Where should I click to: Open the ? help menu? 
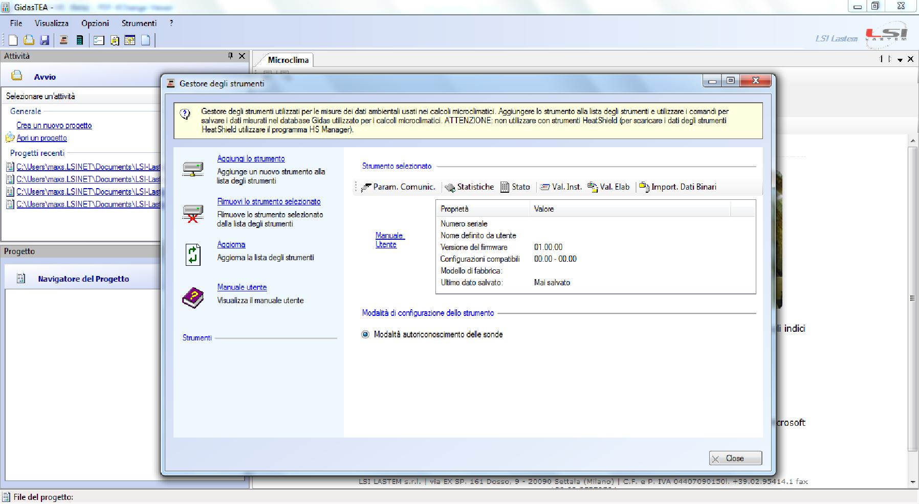171,23
